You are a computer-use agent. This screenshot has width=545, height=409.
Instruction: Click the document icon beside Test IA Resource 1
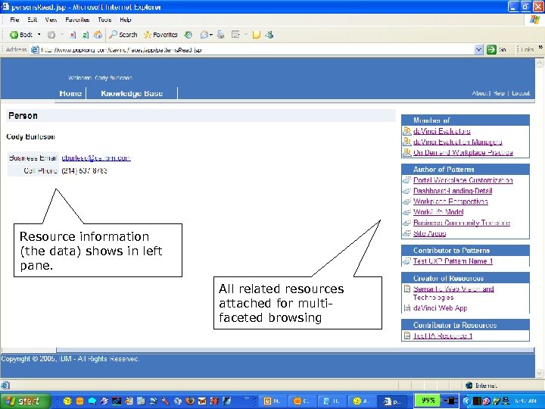(407, 336)
